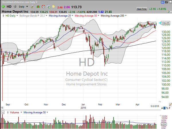Click the volume pane Moving Average 50 label
Screen dimensions: 172x129
tap(35, 112)
